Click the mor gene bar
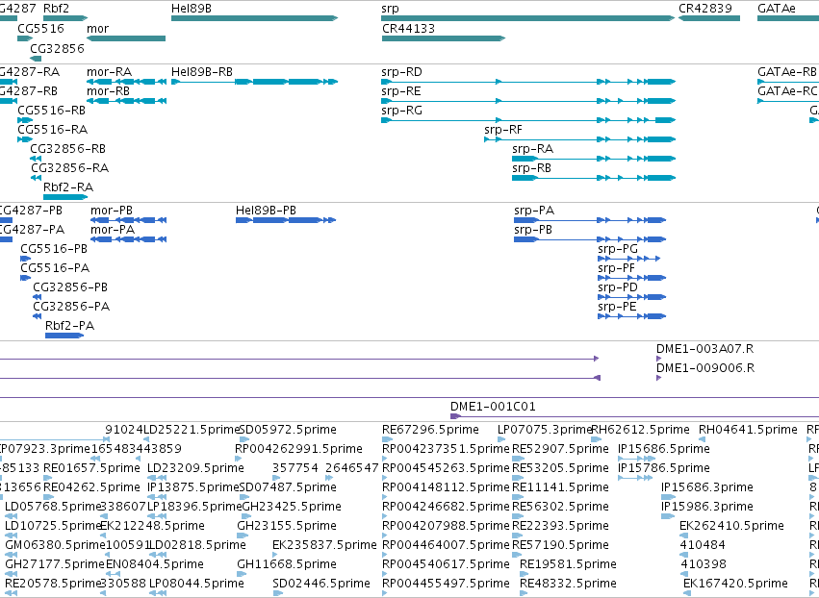The width and height of the screenshot is (819, 598). pyautogui.click(x=126, y=38)
